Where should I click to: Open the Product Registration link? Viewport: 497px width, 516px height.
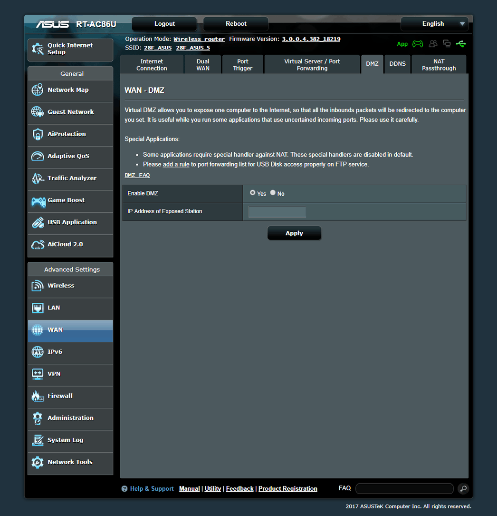[288, 489]
